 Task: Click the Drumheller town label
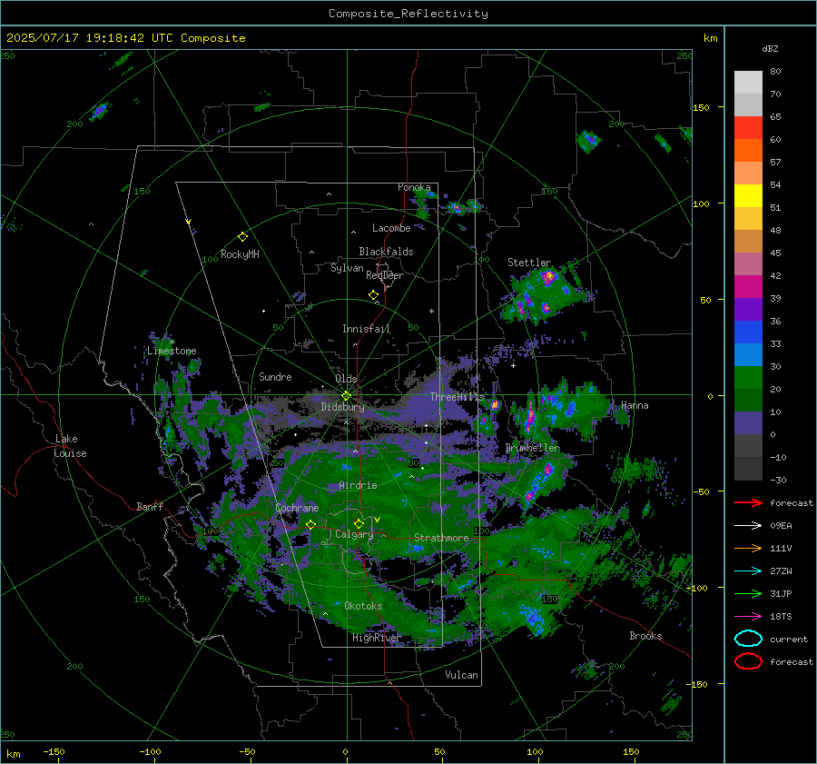tap(533, 448)
